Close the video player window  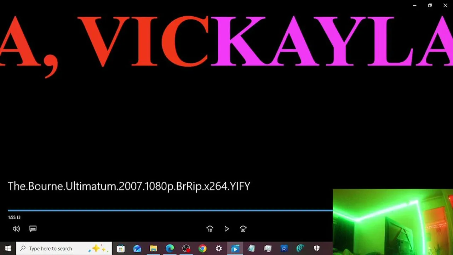(445, 5)
